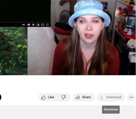Enable theater mode view
Screen dimensions: 136x119
click(43, 25)
